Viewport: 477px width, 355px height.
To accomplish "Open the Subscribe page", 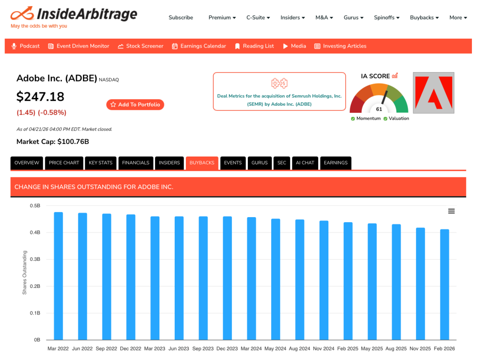I will coord(181,18).
